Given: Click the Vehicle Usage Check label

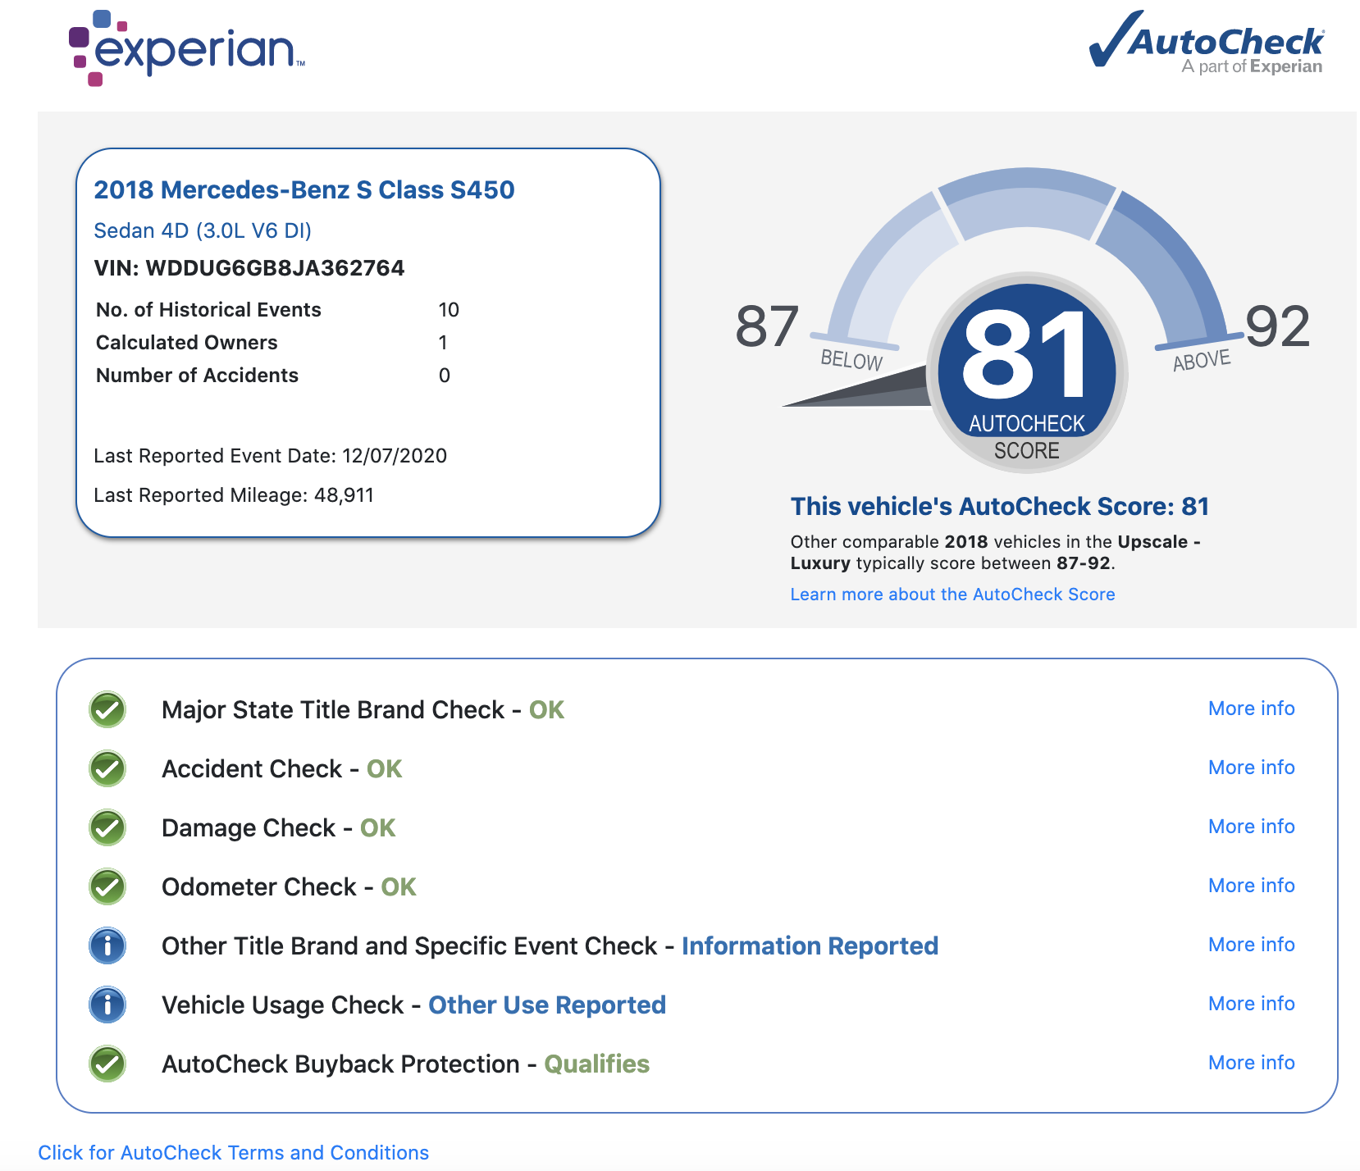Looking at the screenshot, I should [283, 1005].
